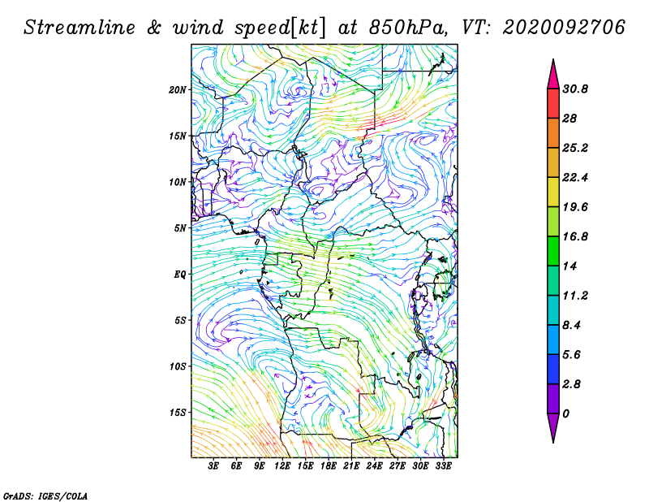Screen dimensions: 649x502
Task: Click the 30.8 colorbar value label
Action: [575, 89]
